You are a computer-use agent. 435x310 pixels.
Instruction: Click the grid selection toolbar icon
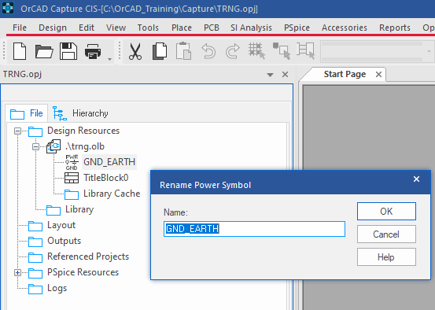point(256,51)
